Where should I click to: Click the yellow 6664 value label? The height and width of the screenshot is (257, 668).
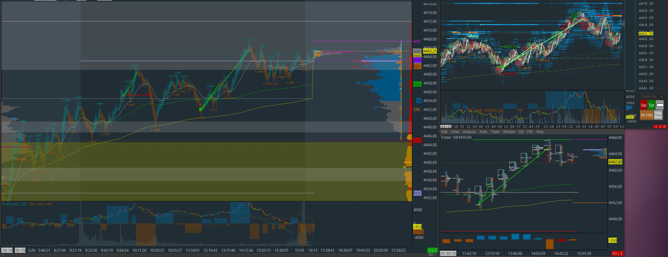click(x=630, y=117)
